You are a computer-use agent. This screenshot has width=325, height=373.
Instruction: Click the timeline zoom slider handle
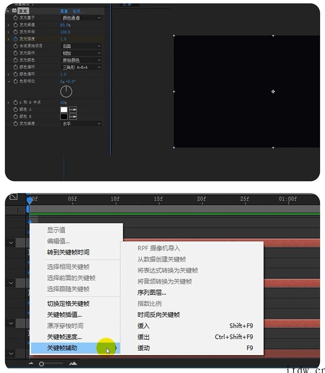click(x=41, y=364)
